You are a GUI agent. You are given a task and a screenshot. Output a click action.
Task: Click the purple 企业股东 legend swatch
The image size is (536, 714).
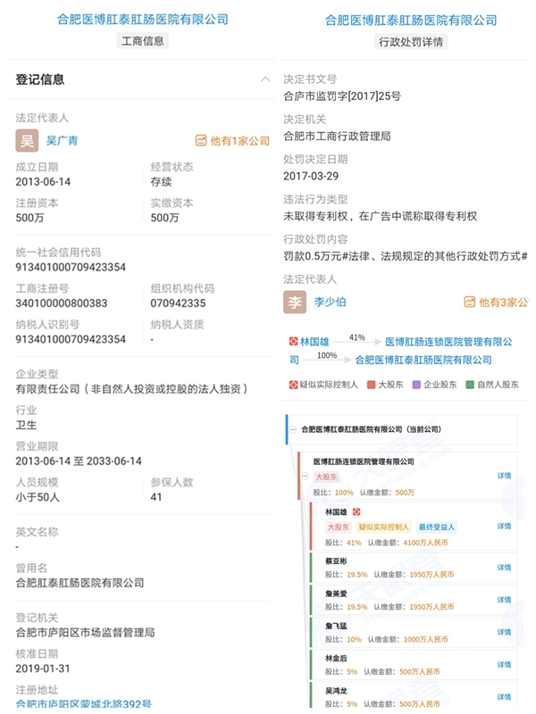coord(416,385)
